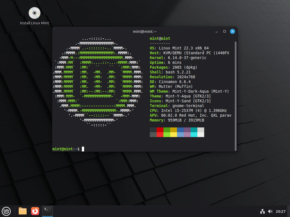
Task: Open the network connection tray icon
Action: pyautogui.click(x=263, y=211)
